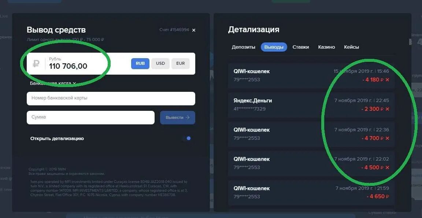Switch to Выводы tab

[x=274, y=47]
